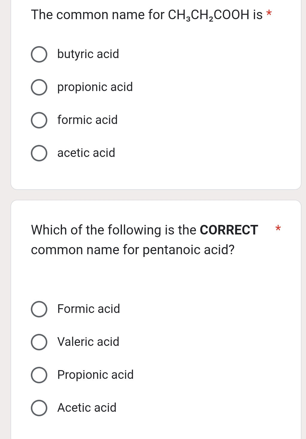306x439 pixels.
Task: Choose formic acid in the first question
Action: pos(40,120)
